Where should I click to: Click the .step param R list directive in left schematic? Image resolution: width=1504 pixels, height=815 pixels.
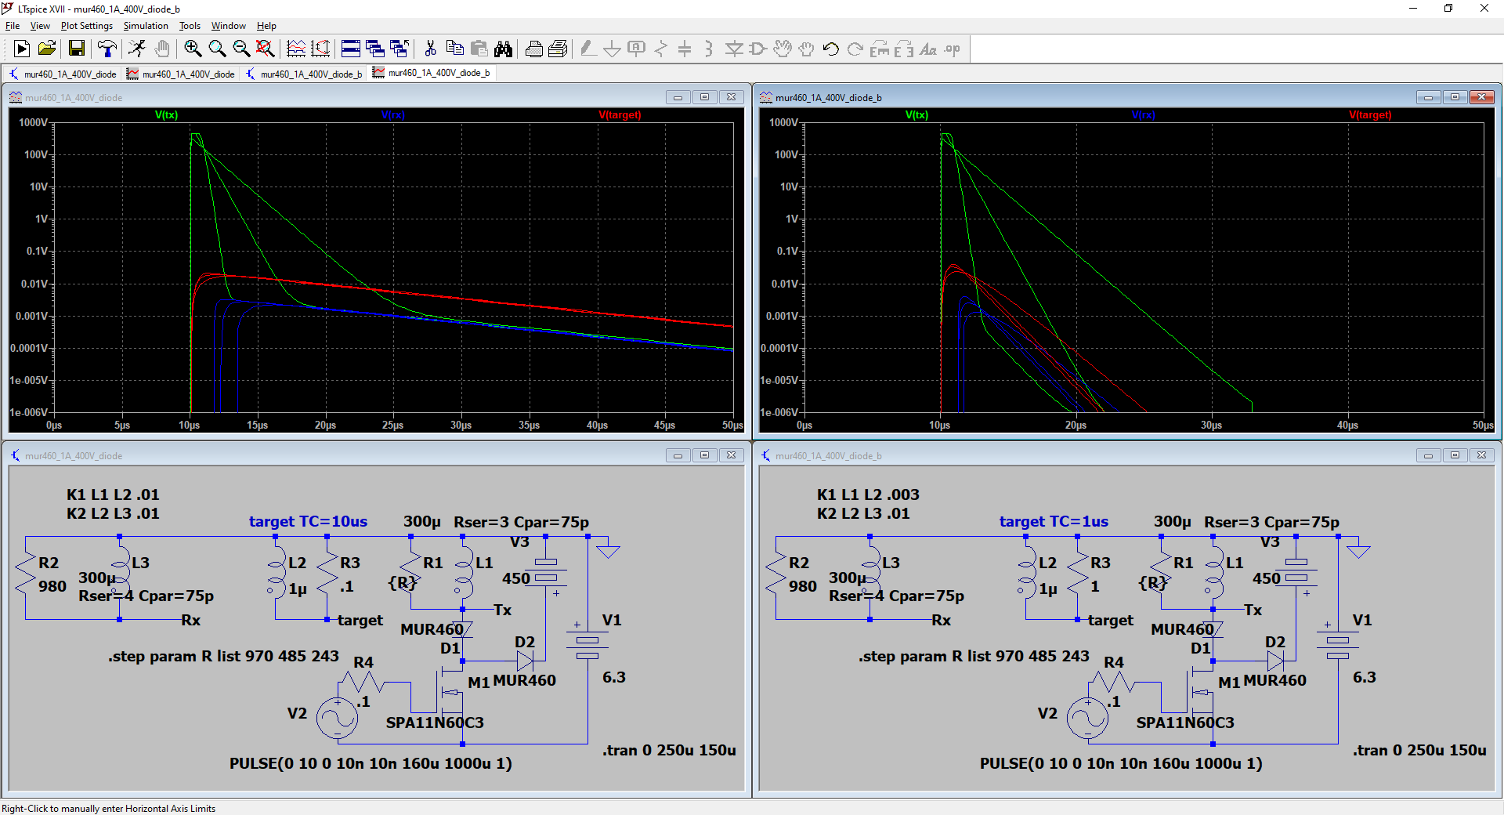coord(223,657)
